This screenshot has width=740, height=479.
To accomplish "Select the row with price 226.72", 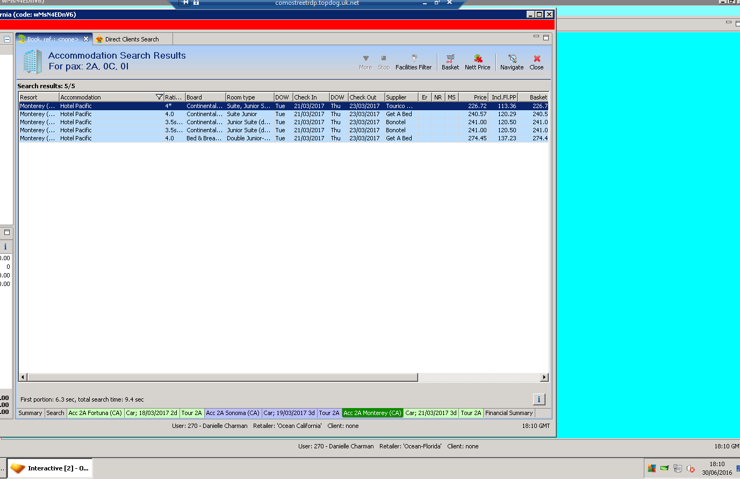I will tap(283, 106).
